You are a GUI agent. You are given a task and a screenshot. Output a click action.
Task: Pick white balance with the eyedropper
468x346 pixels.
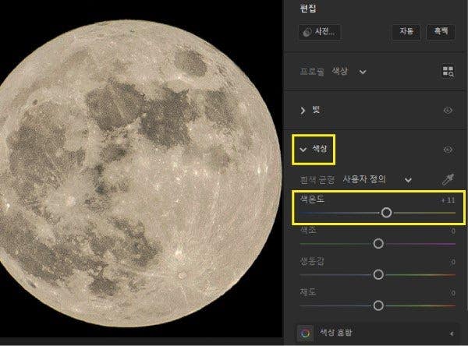click(448, 179)
